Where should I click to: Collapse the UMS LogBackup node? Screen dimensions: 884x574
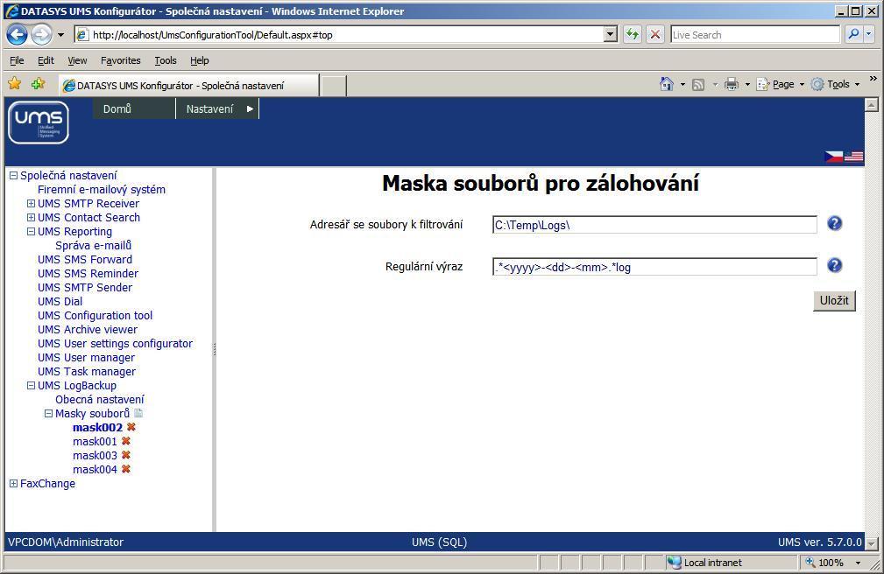click(31, 385)
